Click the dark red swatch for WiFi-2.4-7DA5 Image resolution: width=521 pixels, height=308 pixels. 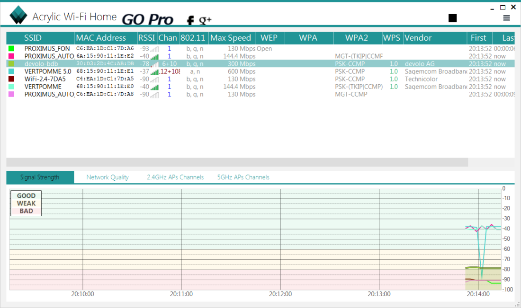point(11,79)
